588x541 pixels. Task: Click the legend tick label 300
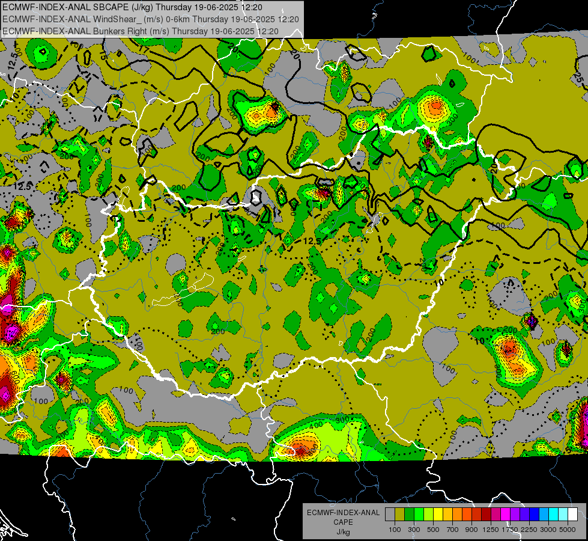(414, 530)
